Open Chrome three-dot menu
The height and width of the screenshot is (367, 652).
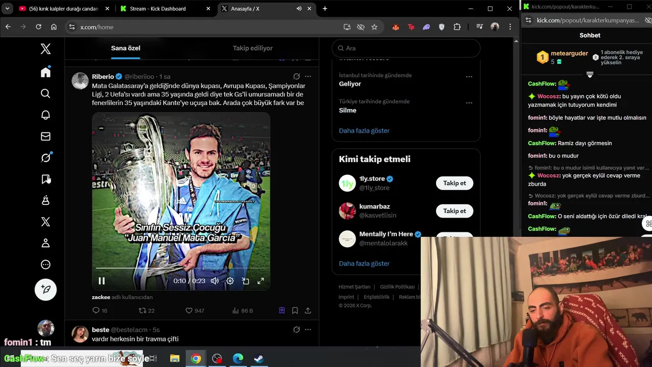pyautogui.click(x=510, y=27)
